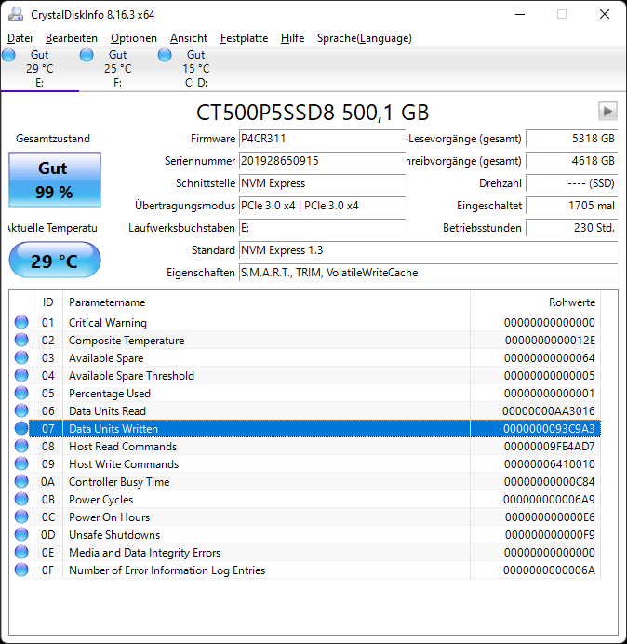627x644 pixels.
Task: Click status icon of Host Write Commands row
Action: (21, 463)
